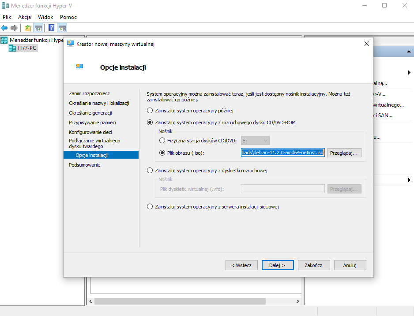Image resolution: width=414 pixels, height=316 pixels.
Task: Click 'Przeglądaj...' next to the ISO path
Action: [x=344, y=152]
